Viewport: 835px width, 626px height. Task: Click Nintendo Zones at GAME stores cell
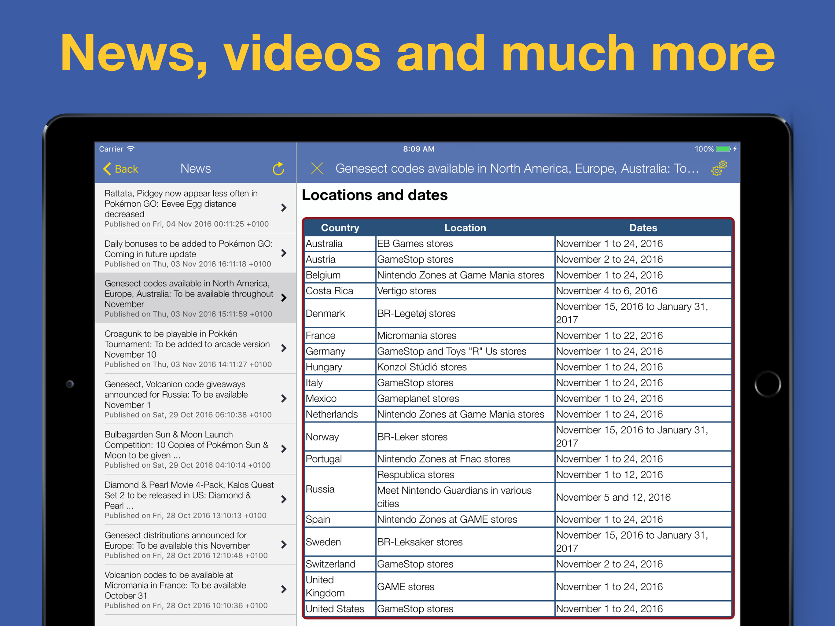[465, 519]
